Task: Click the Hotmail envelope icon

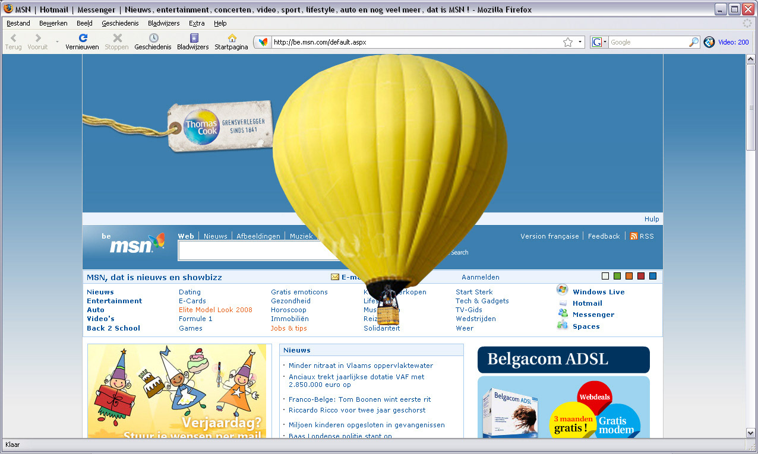Action: coord(563,303)
